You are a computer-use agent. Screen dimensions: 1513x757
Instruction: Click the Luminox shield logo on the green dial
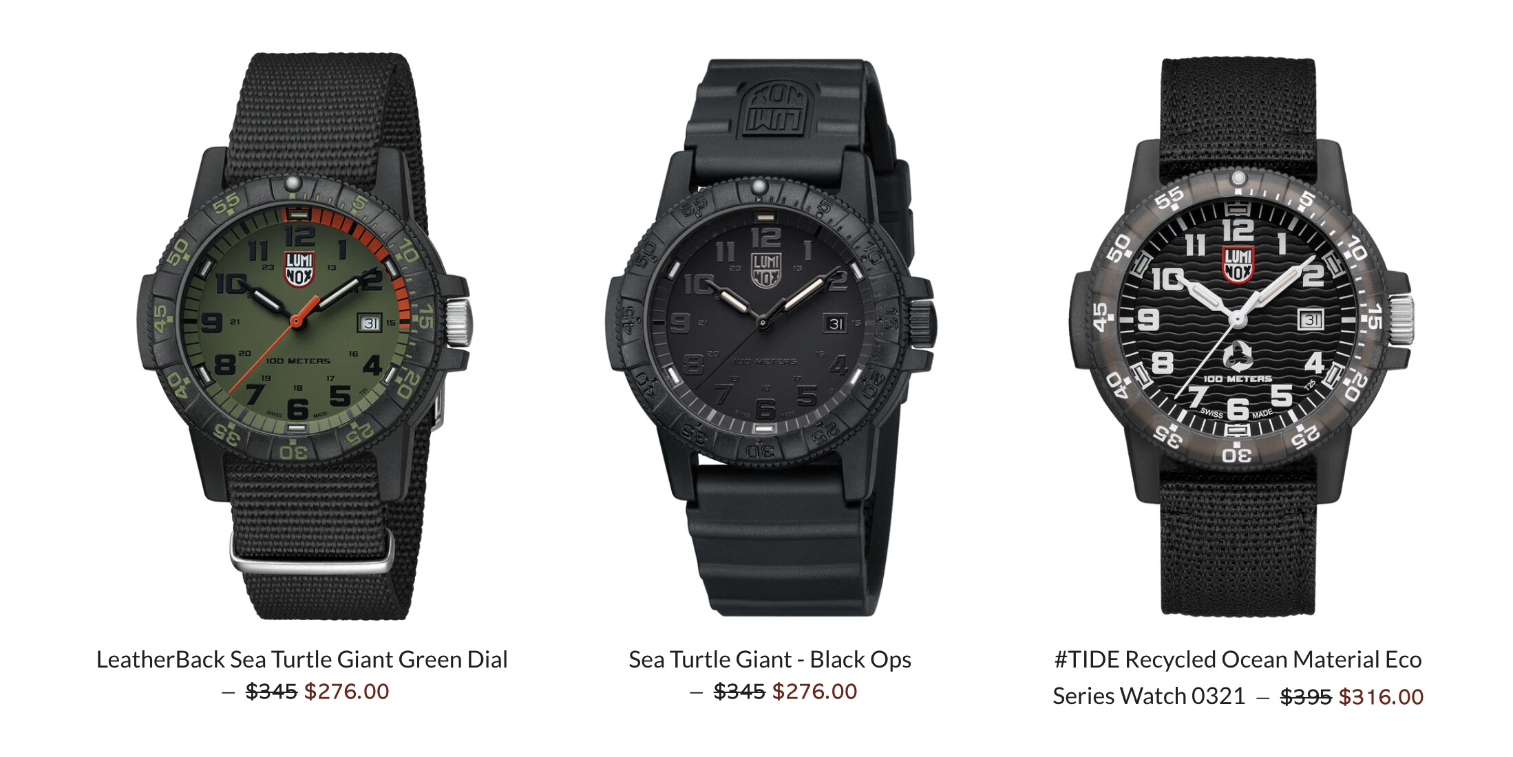[299, 269]
